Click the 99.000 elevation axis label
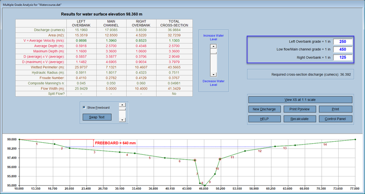This screenshot has width=365, height=194. 12,139
